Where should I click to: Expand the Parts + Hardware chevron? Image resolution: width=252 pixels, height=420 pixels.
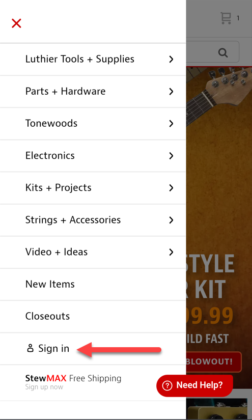(x=171, y=91)
